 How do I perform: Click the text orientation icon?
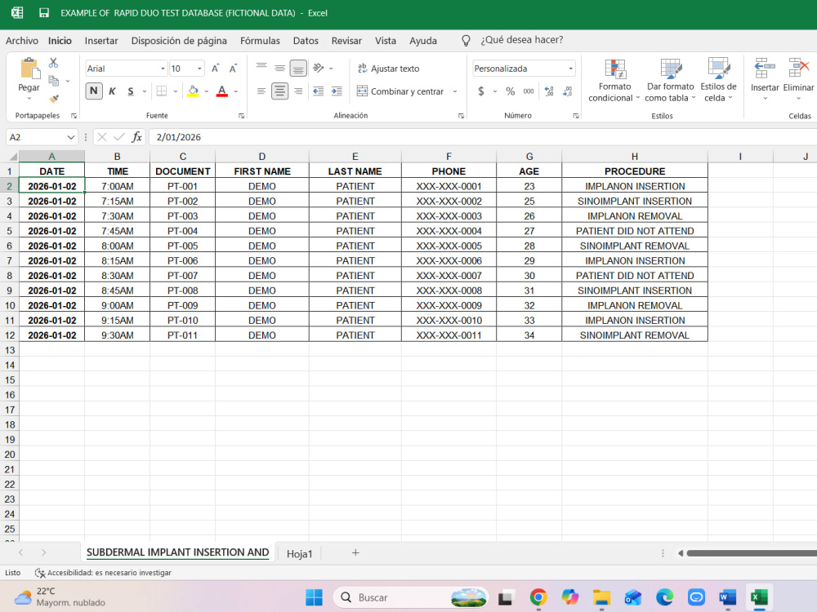(x=319, y=69)
